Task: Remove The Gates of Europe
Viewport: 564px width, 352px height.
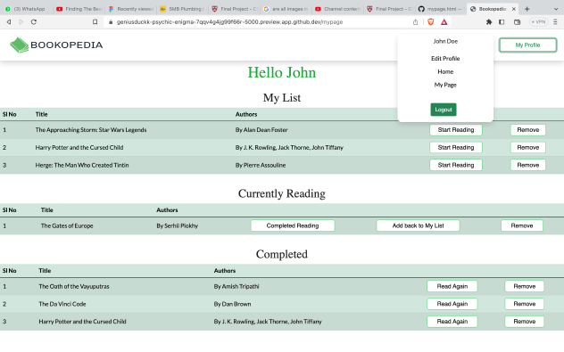Action: pyautogui.click(x=522, y=225)
